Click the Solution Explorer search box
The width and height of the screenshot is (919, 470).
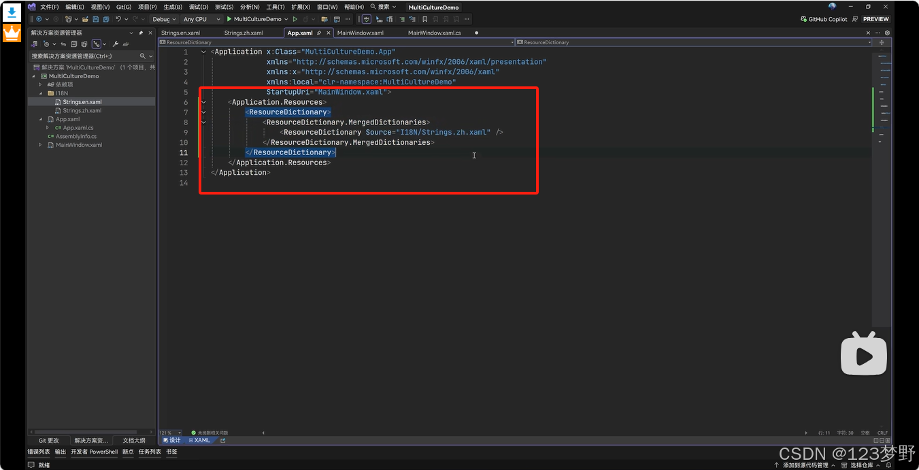point(82,56)
